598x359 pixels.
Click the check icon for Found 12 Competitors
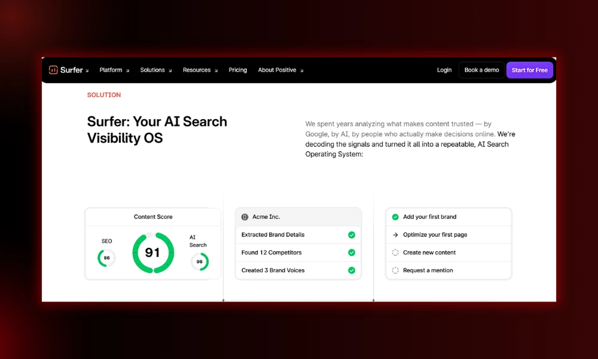click(352, 252)
